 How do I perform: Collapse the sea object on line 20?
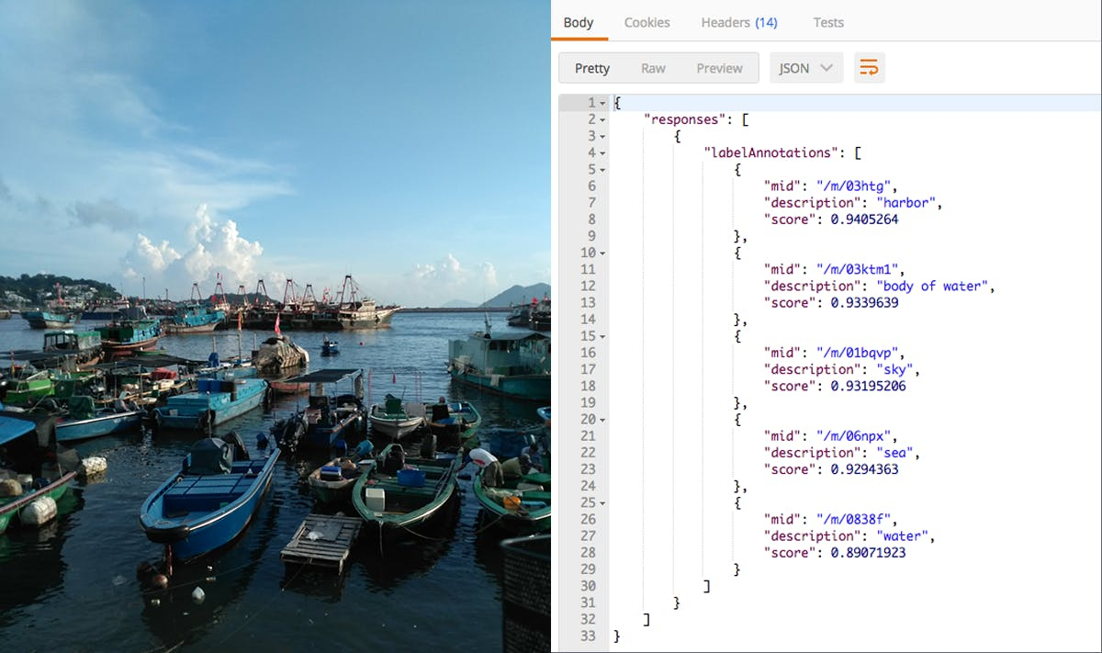(x=603, y=420)
